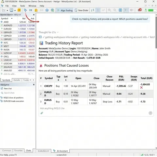Screen dimensions: 157x157
Task: Click the zoom in magnifier icon
Action: [x=109, y=10]
